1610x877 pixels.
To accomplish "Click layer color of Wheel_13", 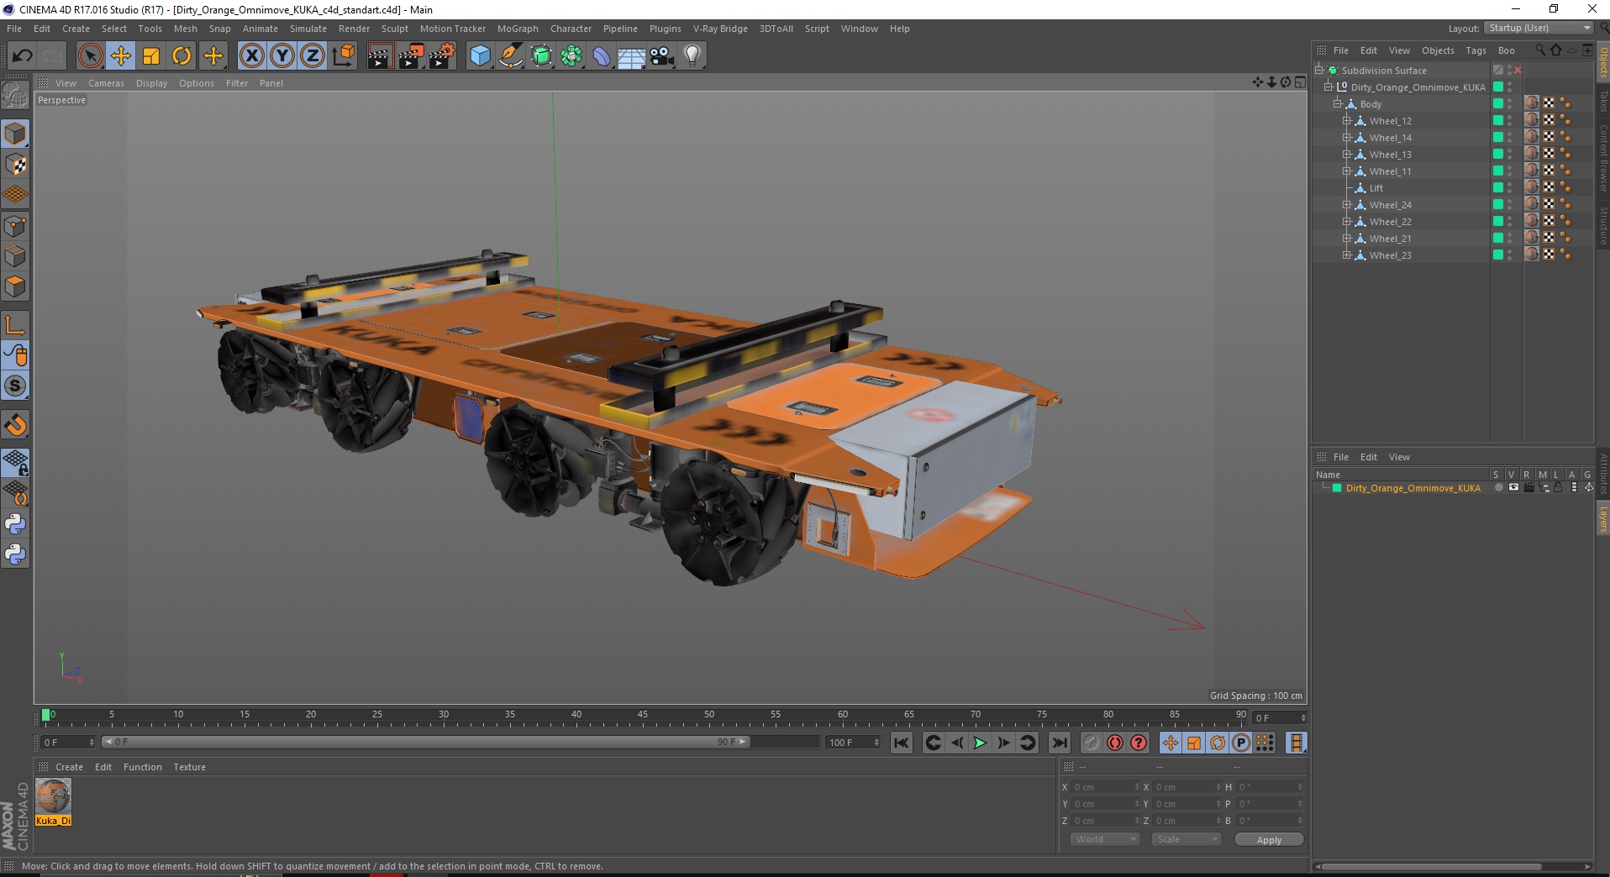I will (x=1497, y=155).
